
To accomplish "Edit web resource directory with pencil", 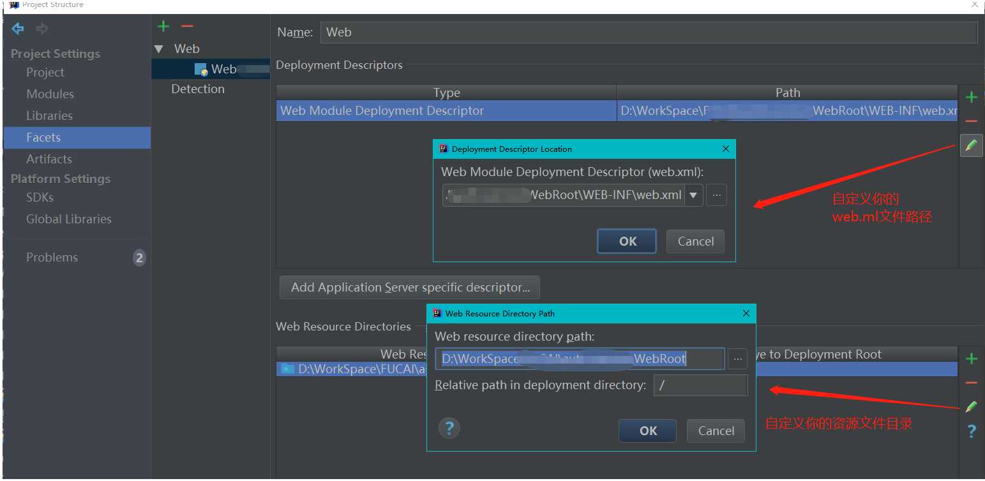I will click(971, 406).
